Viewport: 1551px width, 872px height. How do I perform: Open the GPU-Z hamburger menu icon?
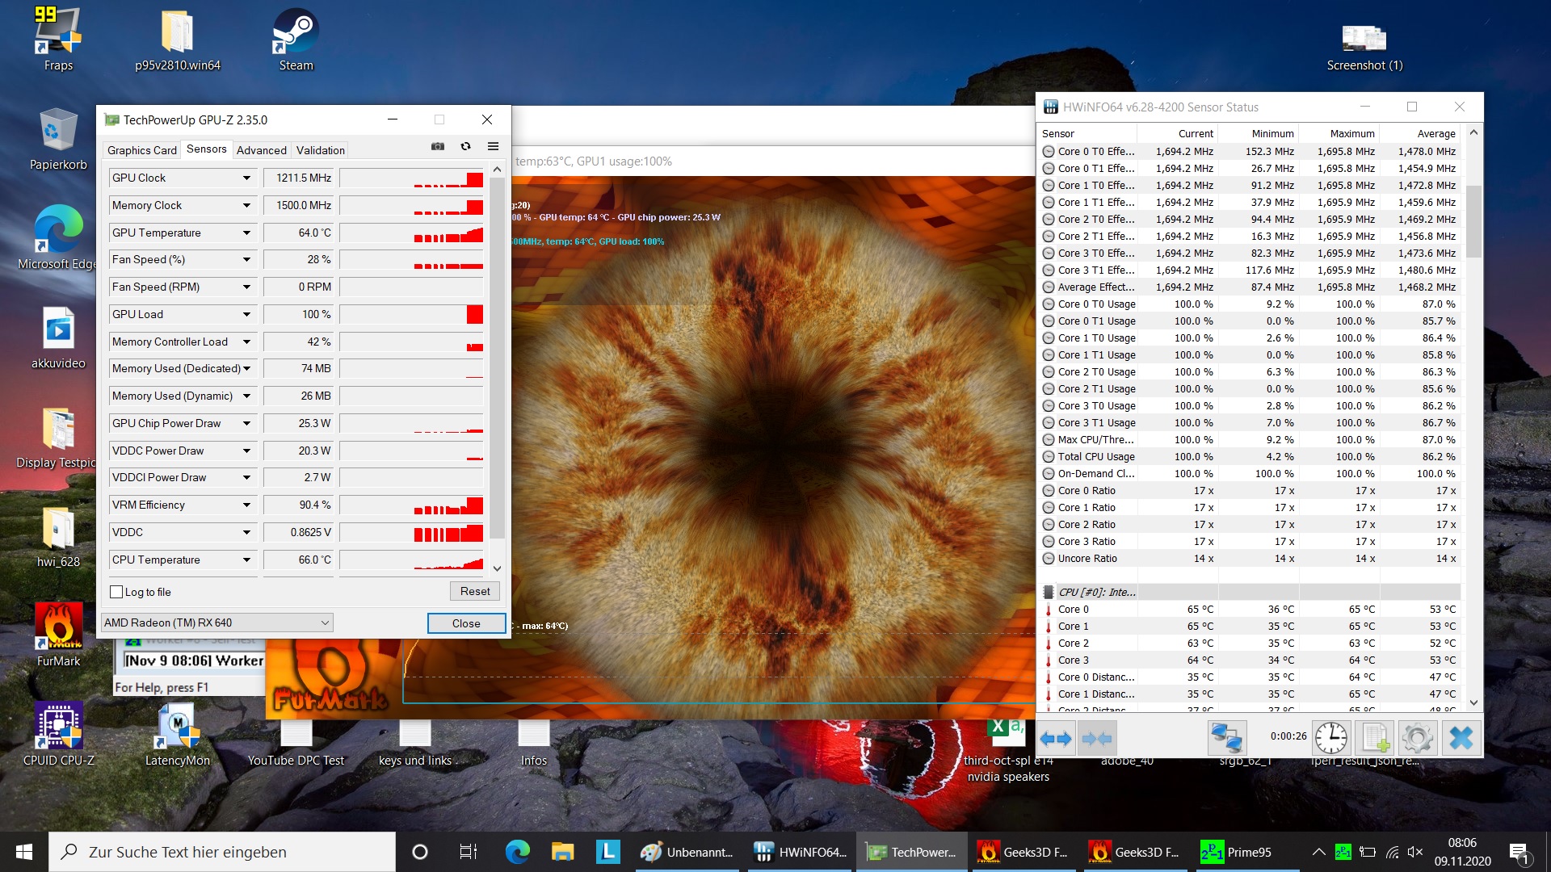coord(493,147)
